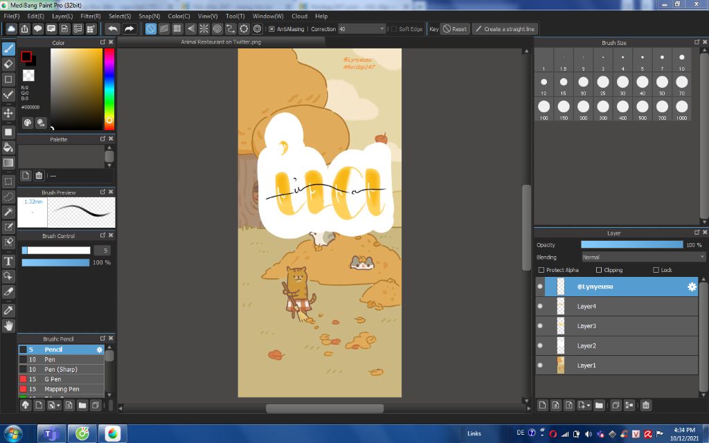Click the Redo arrow in toolbar
The image size is (709, 443).
(129, 29)
